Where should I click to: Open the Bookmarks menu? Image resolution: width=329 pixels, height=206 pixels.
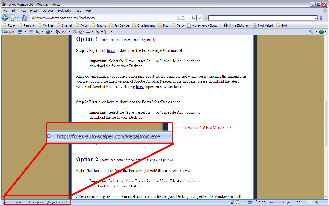click(64, 11)
